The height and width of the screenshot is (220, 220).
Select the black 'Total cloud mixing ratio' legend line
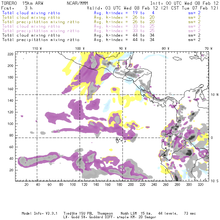tap(31, 35)
